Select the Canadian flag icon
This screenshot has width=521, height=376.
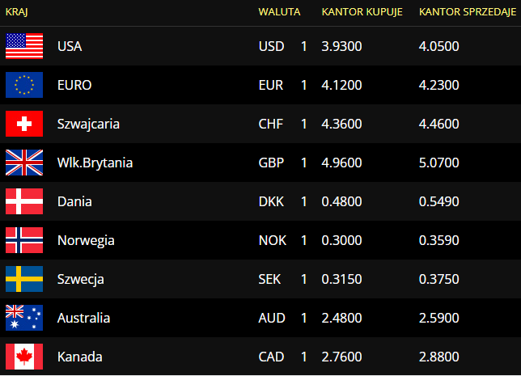[24, 357]
